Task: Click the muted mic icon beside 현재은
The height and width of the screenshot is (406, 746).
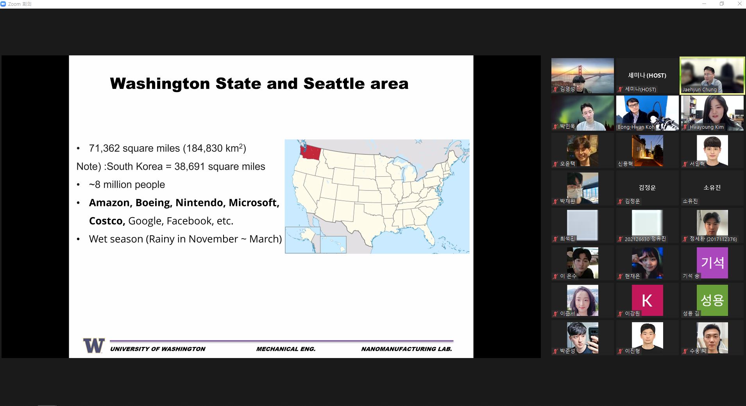Action: point(620,277)
